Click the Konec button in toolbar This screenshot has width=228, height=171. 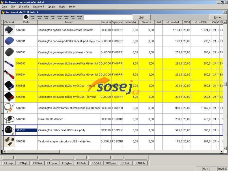218,17
